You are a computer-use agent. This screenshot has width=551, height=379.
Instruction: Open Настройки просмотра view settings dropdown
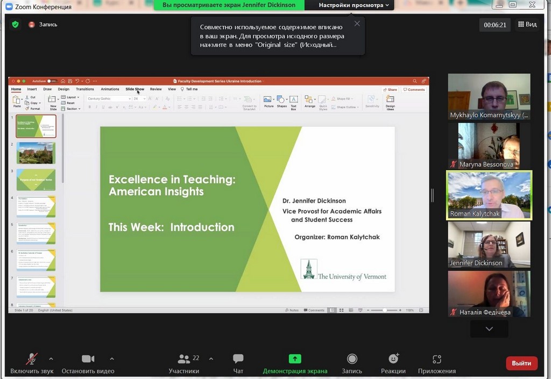pos(354,5)
